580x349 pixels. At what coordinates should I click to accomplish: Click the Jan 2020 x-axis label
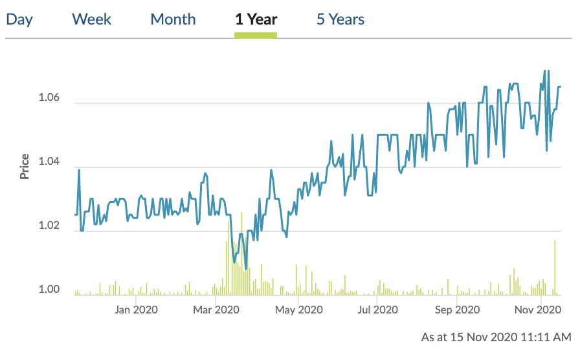point(135,310)
